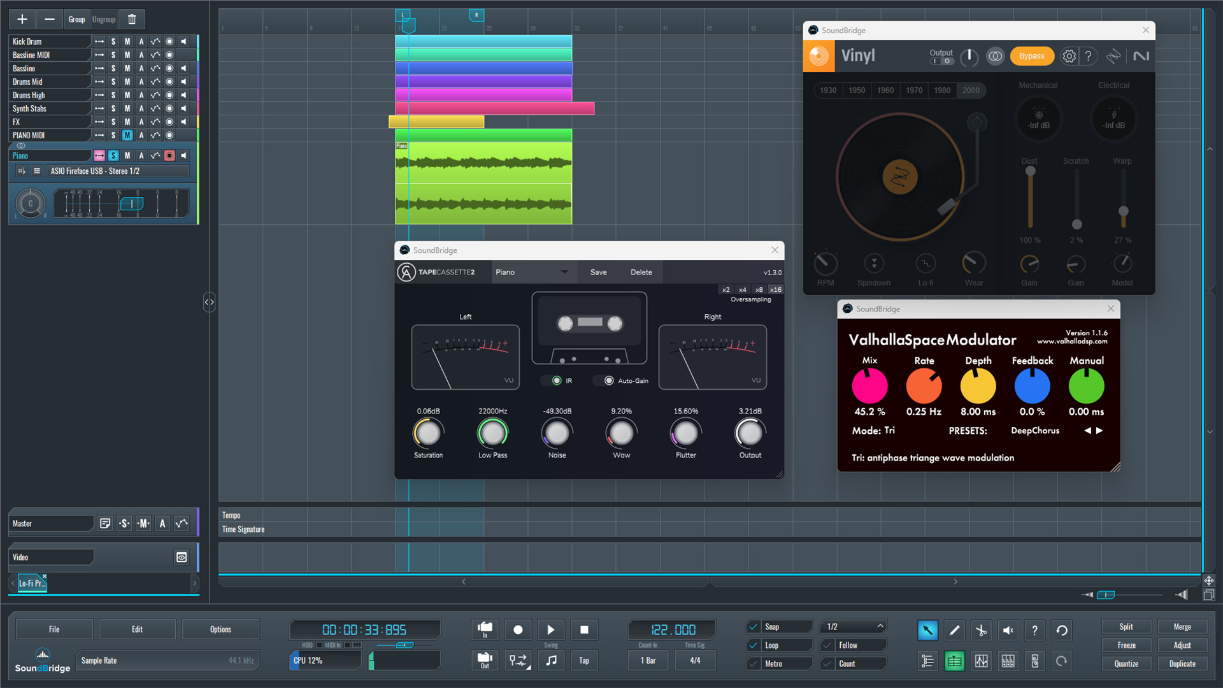The width and height of the screenshot is (1223, 688).
Task: Open the MIDI In folder icon
Action: pos(485,629)
